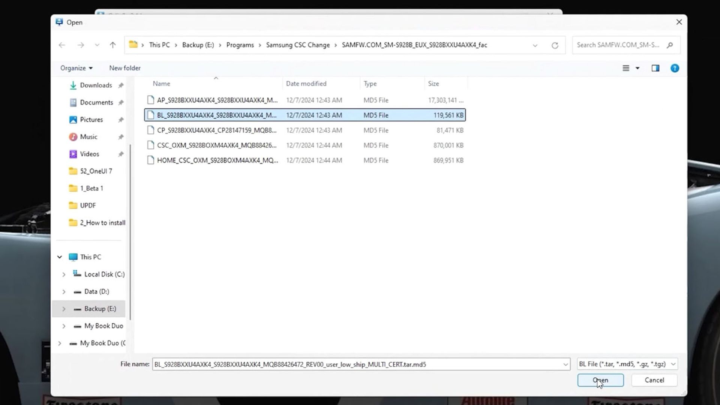720x405 pixels.
Task: Select This PC in navigation pane
Action: (90, 257)
